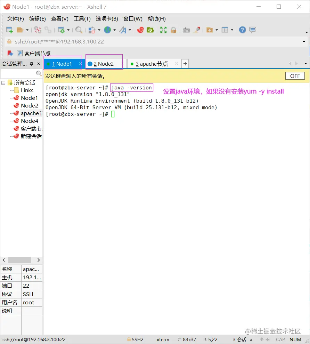310x344 pixels.
Task: Open the address bar history dropdown
Action: click(304, 42)
